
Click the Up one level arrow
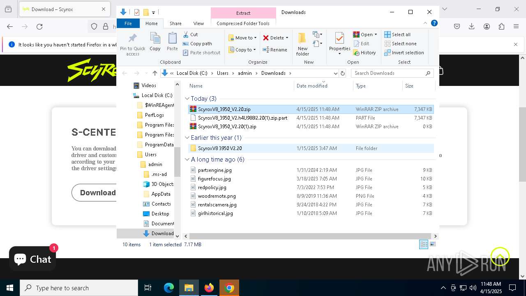click(x=155, y=73)
